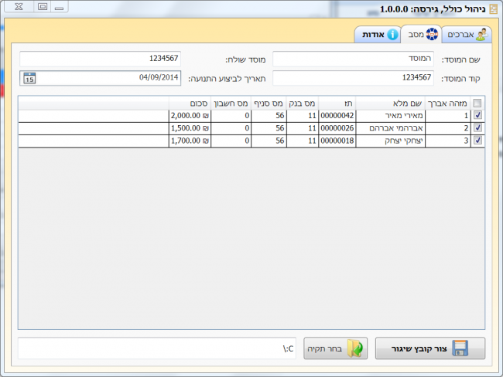The image size is (503, 377).
Task: Sort by שם מלא column header
Action: pyautogui.click(x=390, y=104)
